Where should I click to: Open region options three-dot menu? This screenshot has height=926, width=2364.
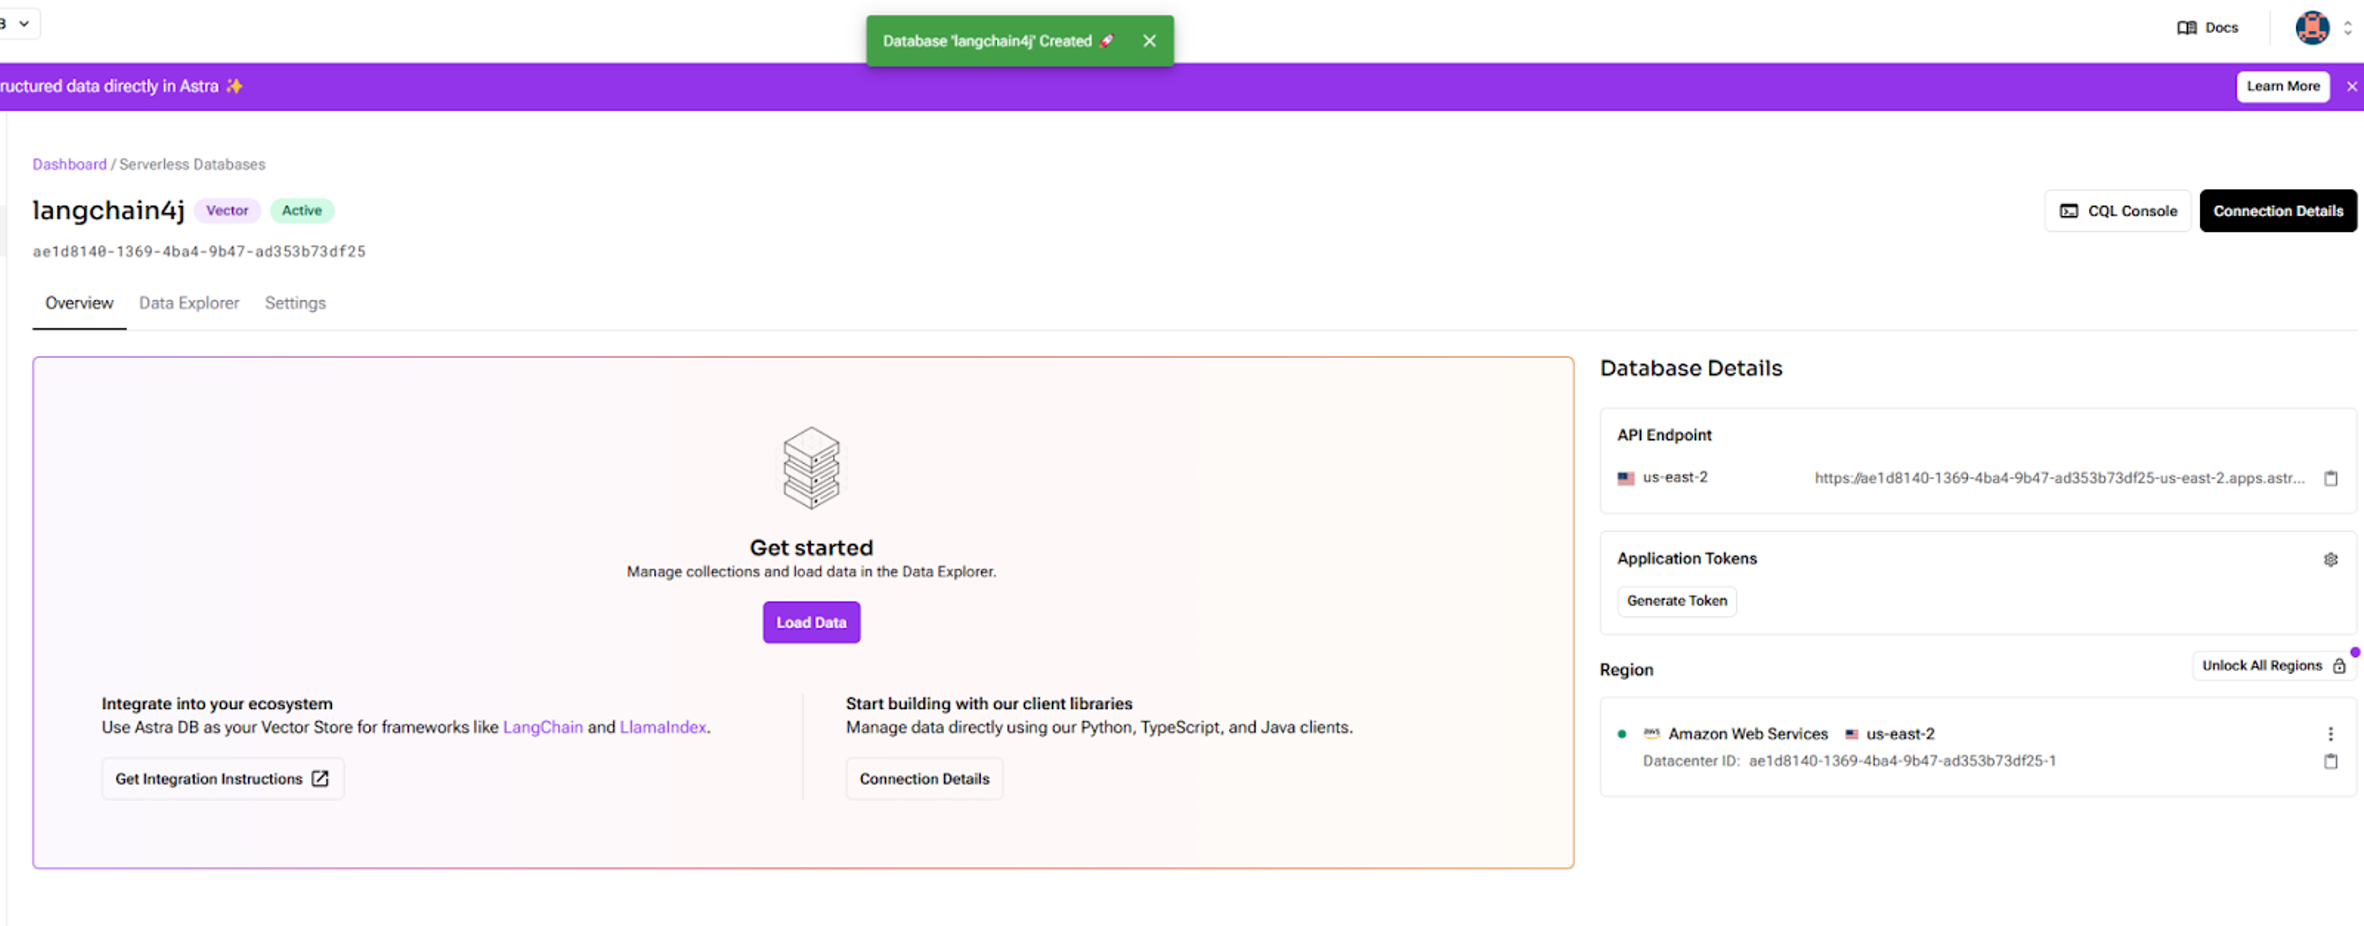tap(2330, 733)
